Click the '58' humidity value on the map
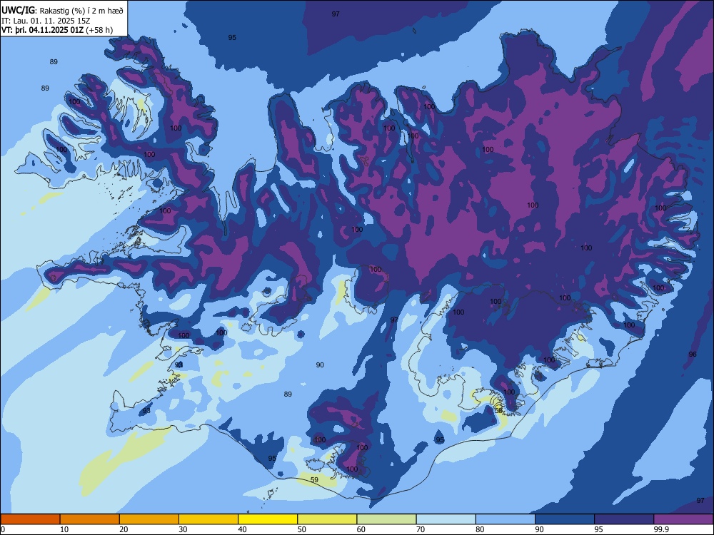The height and width of the screenshot is (535, 714). click(x=498, y=410)
